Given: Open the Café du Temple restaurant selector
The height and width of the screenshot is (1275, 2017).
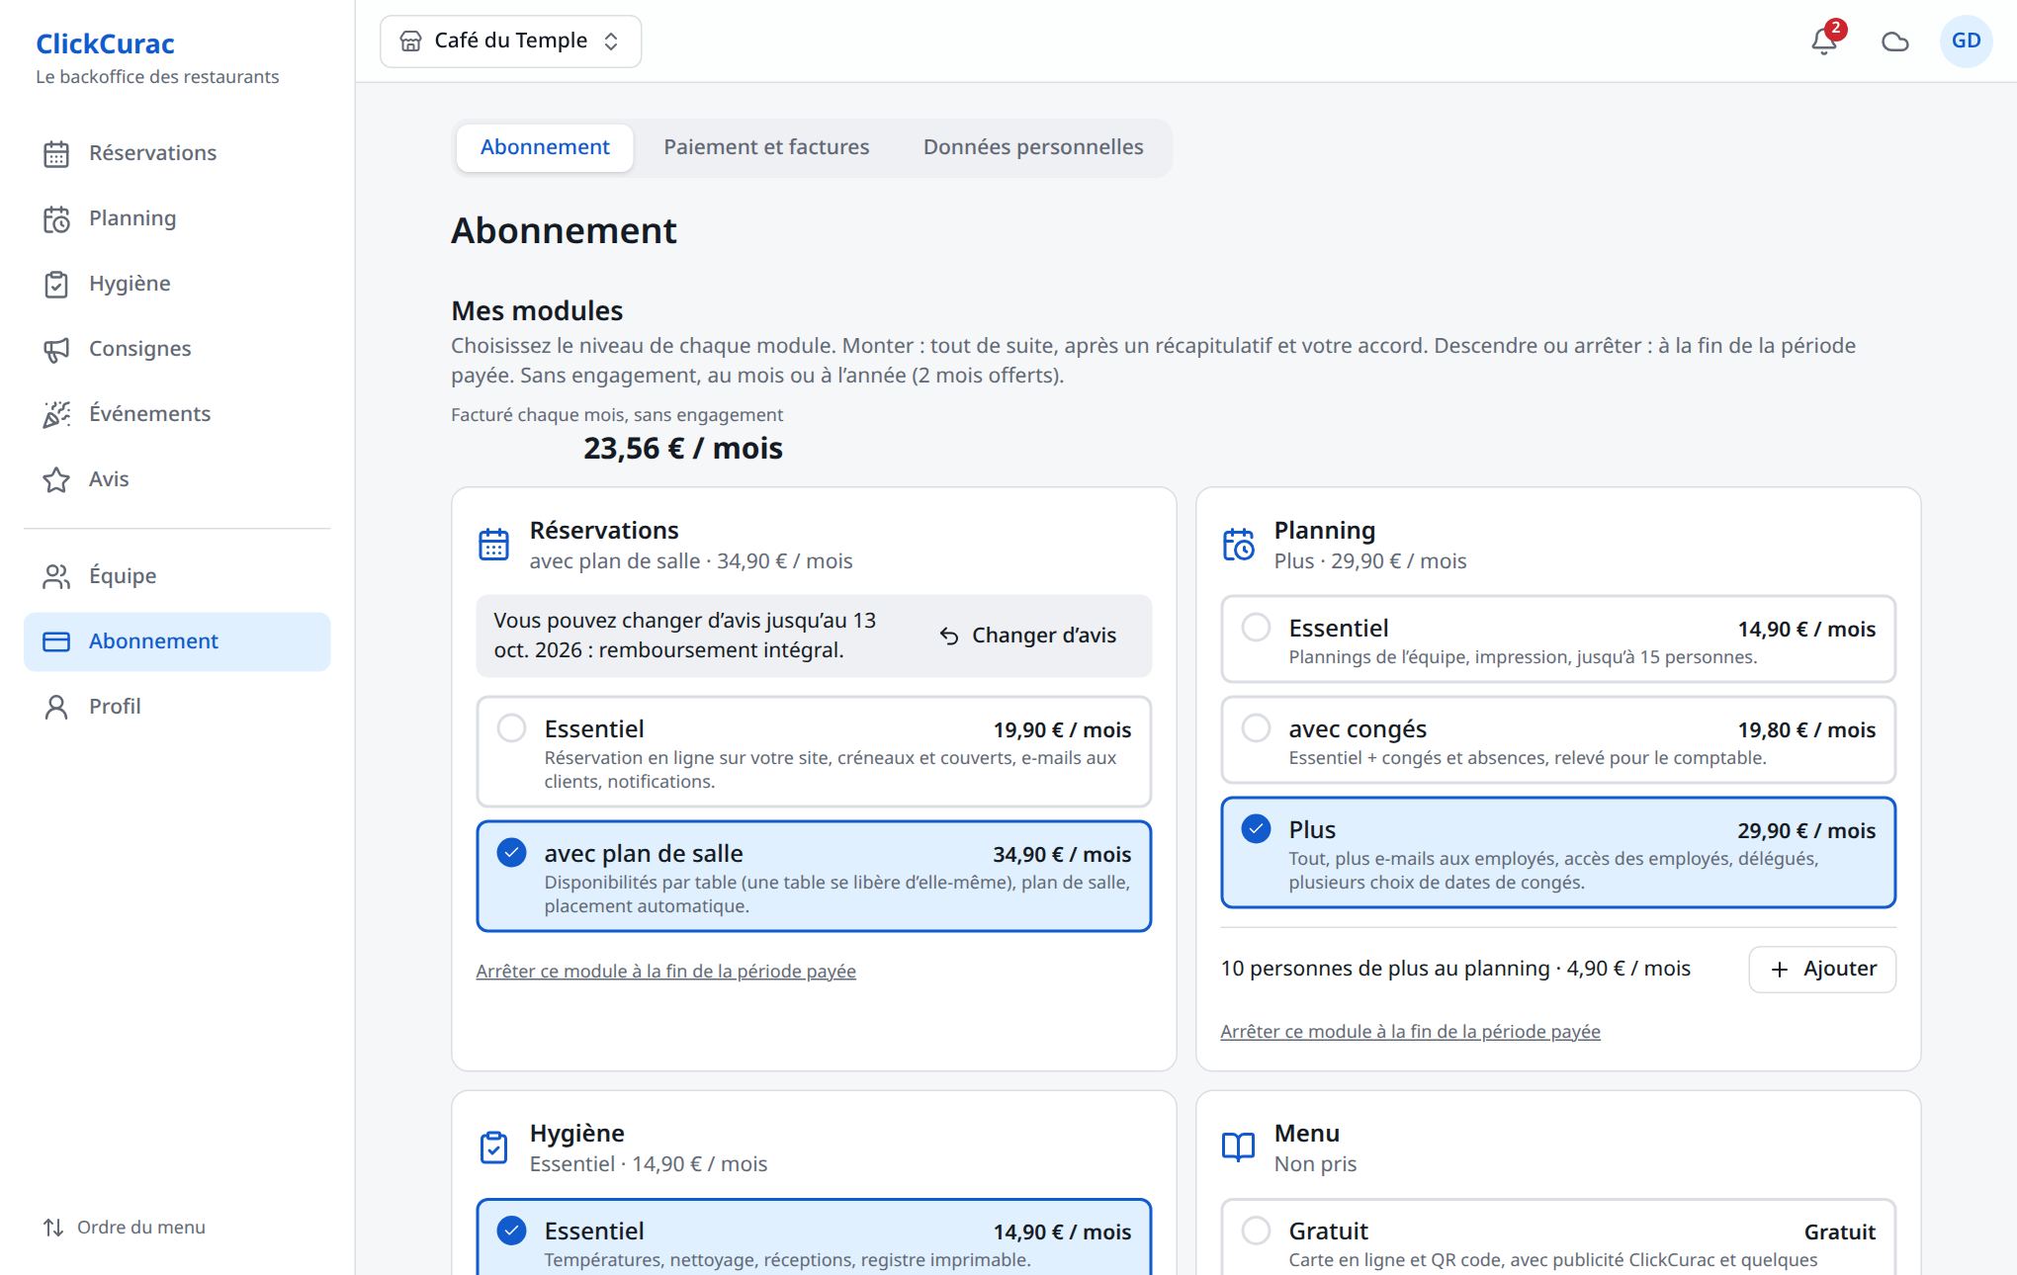Looking at the screenshot, I should (x=510, y=42).
